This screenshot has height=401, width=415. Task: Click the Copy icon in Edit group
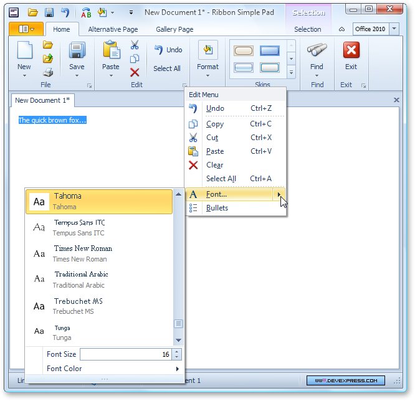pyautogui.click(x=135, y=59)
